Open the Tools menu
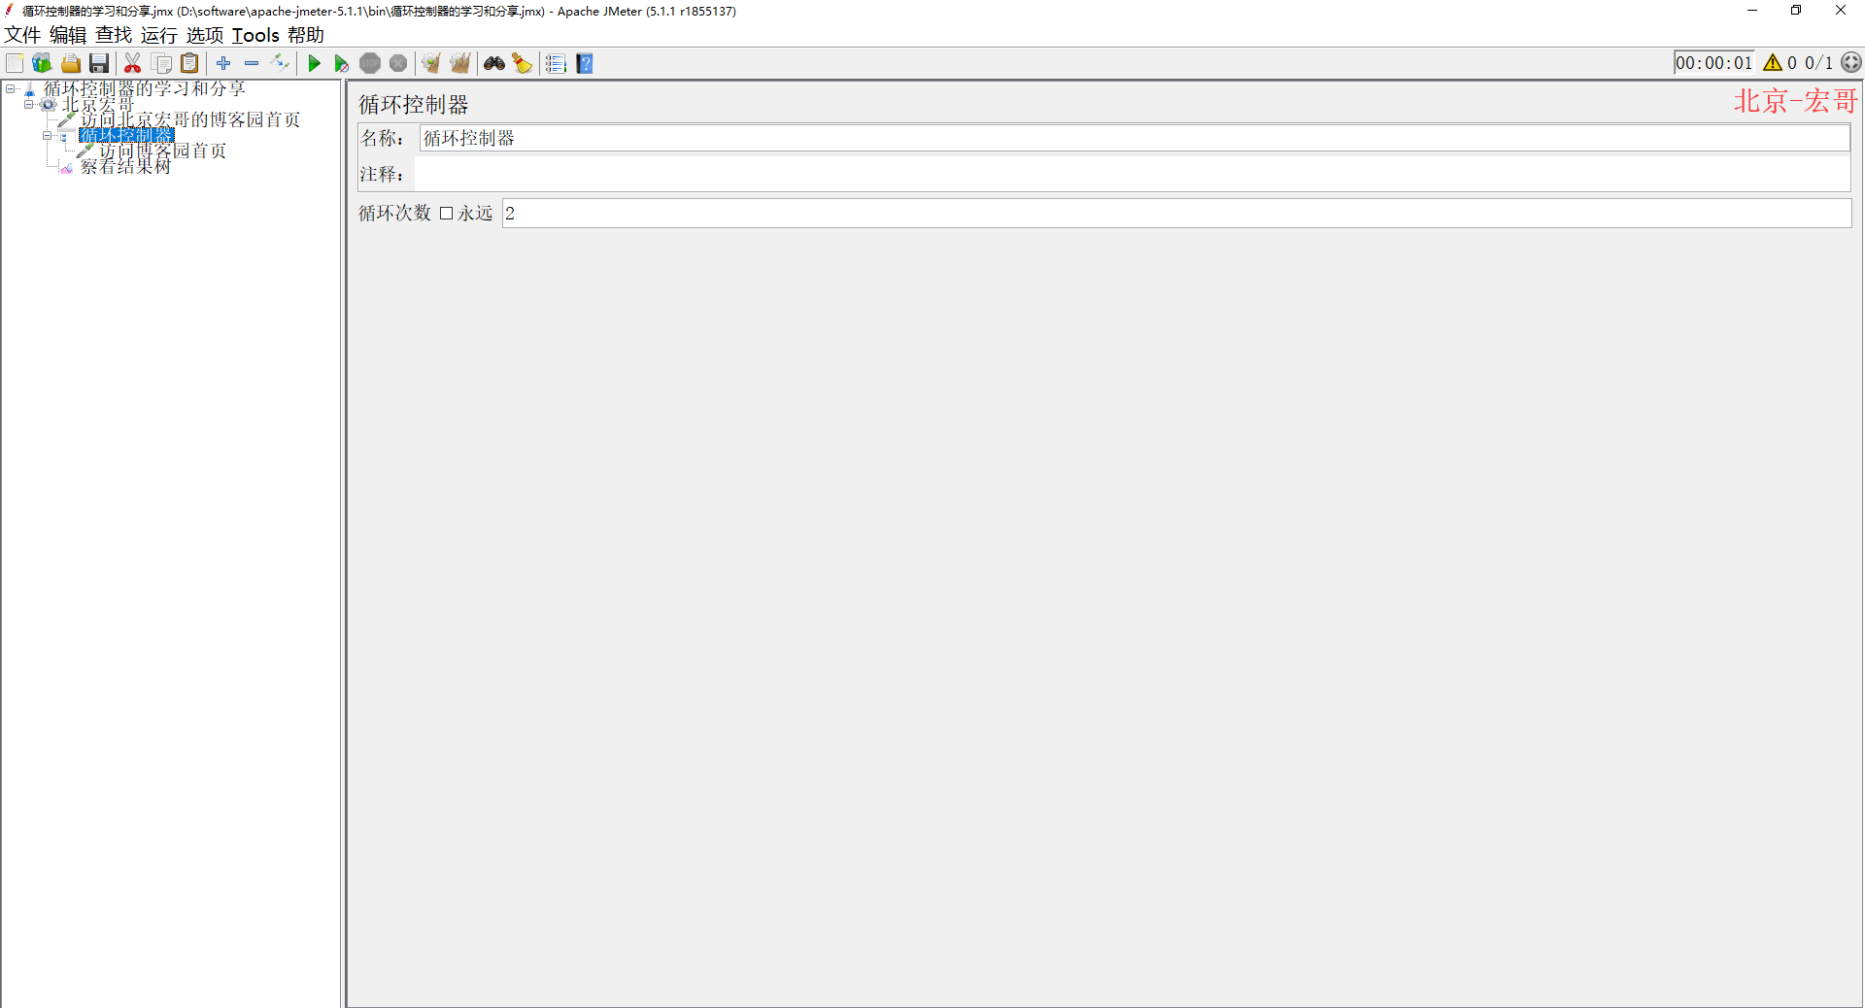Image resolution: width=1865 pixels, height=1008 pixels. point(255,35)
